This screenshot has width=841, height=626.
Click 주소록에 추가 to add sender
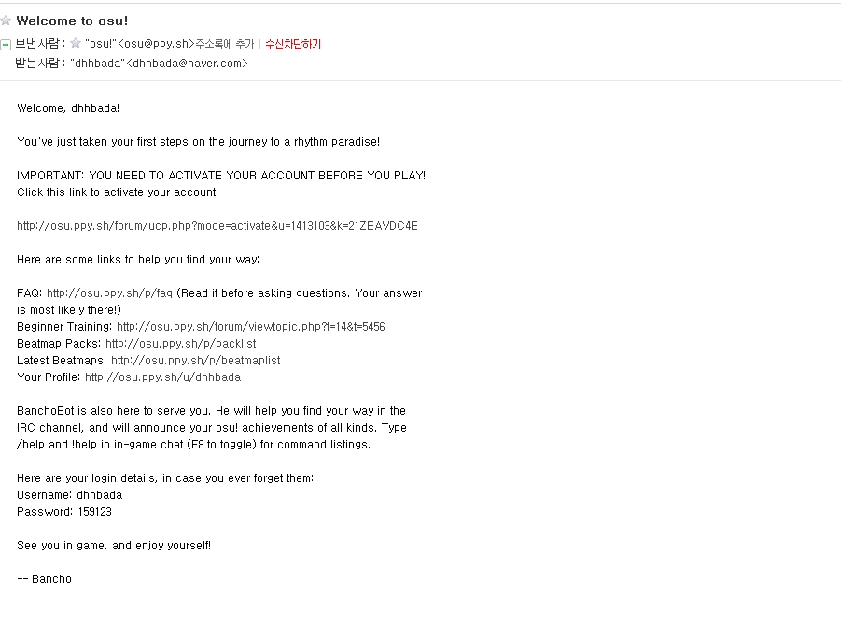point(224,44)
